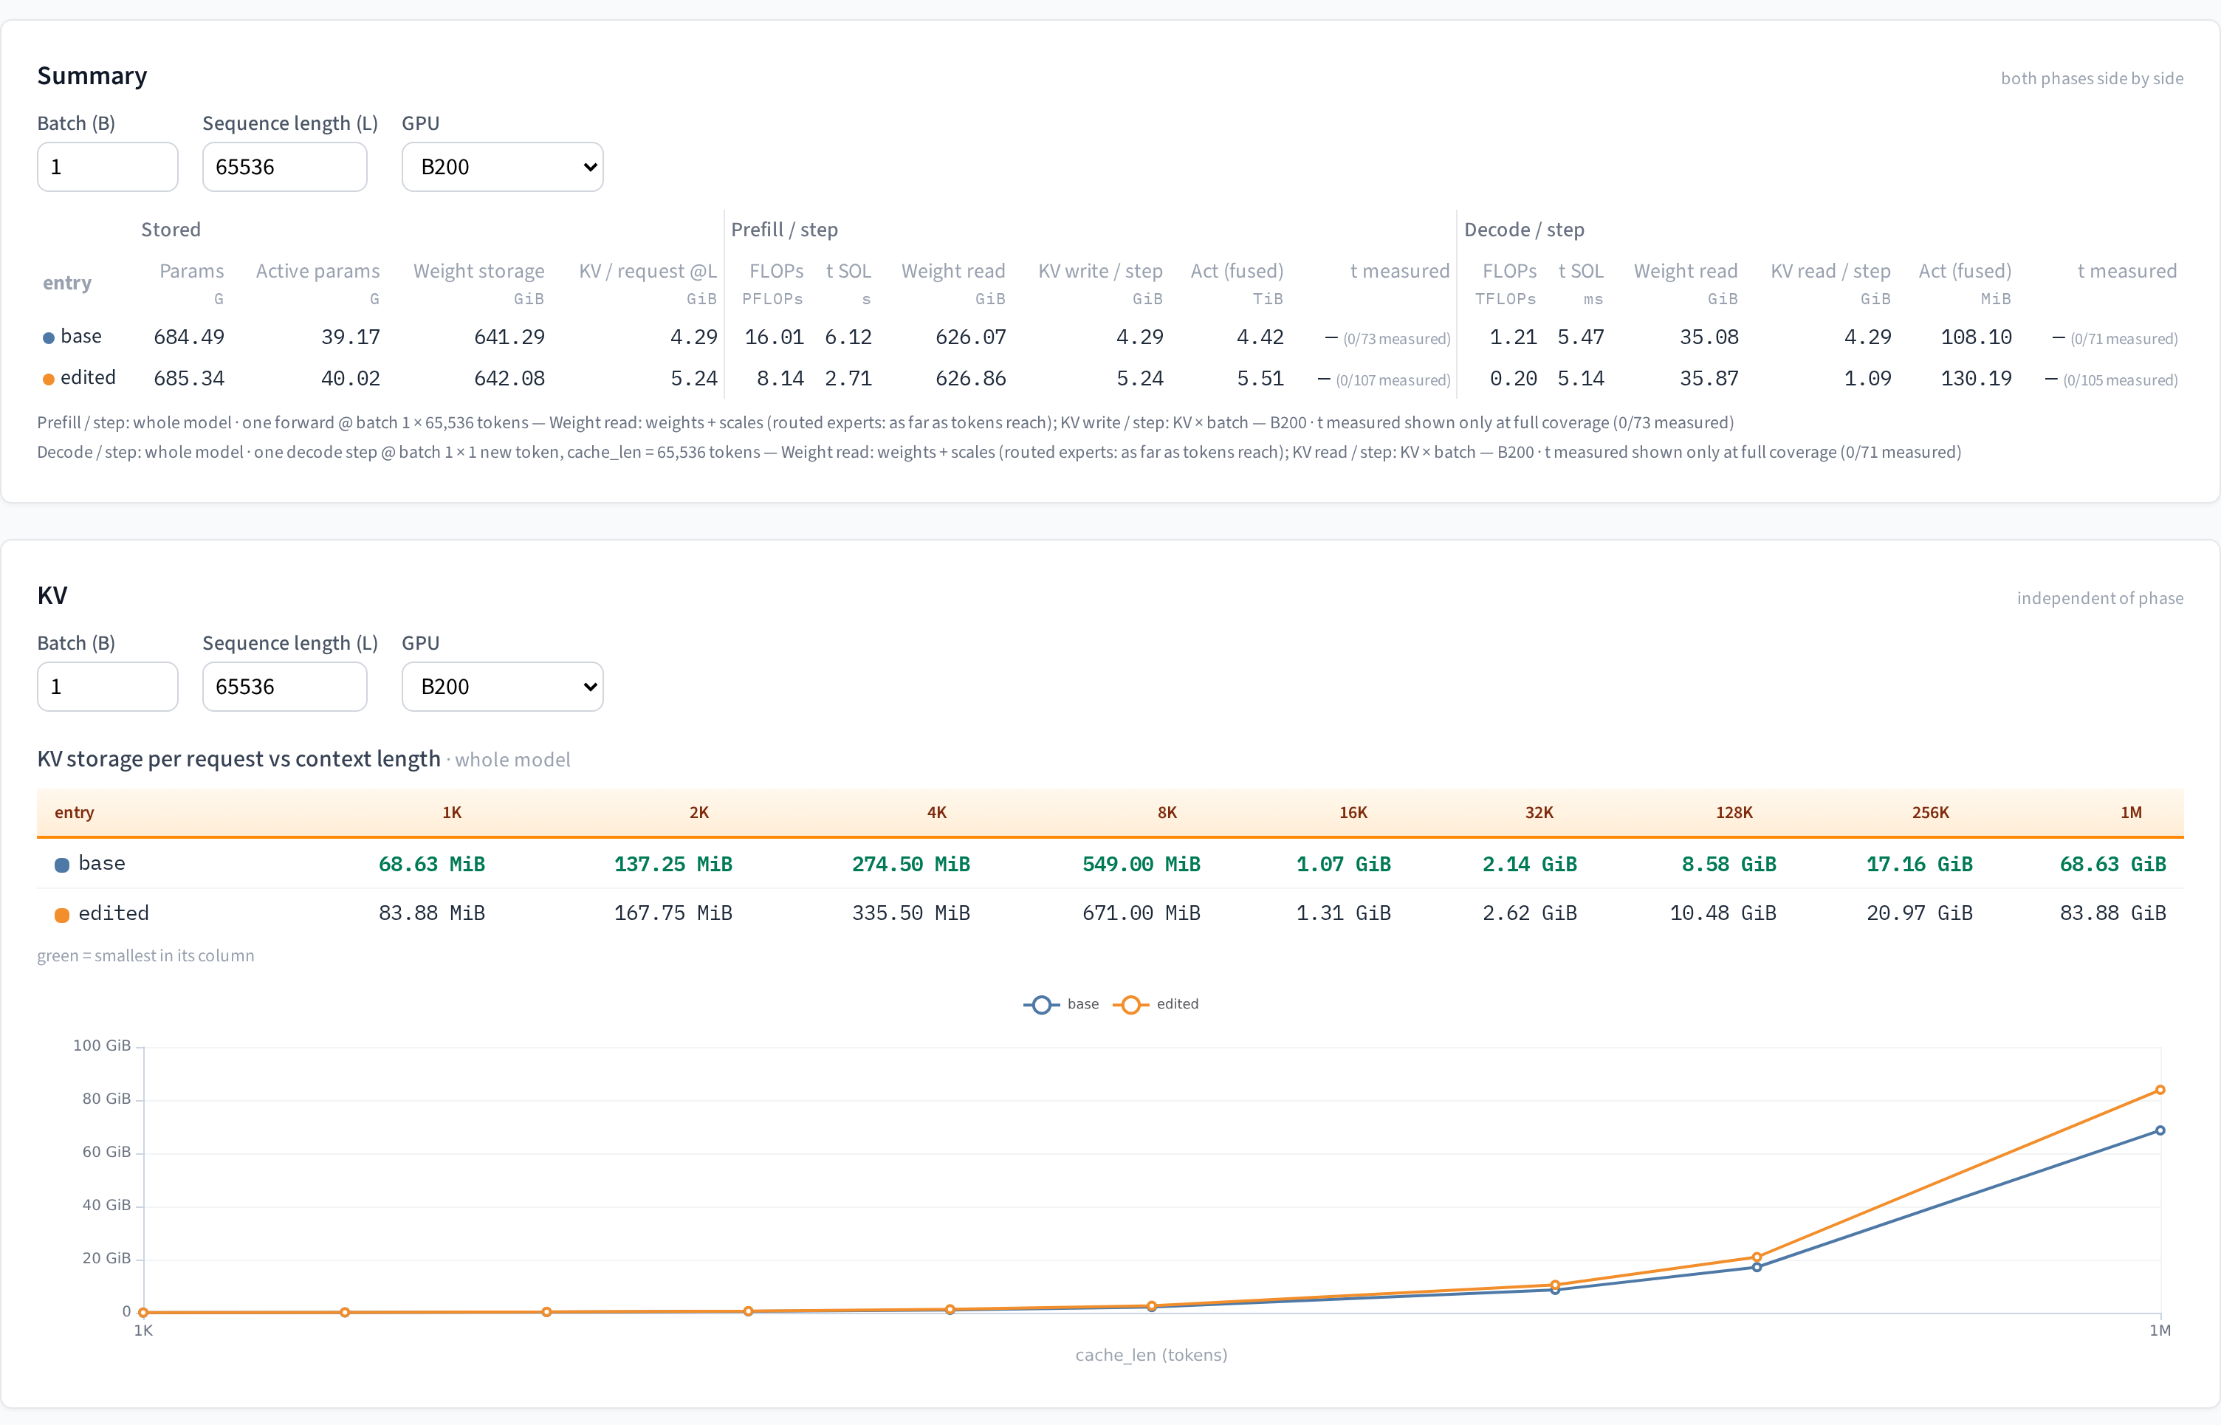This screenshot has height=1425, width=2221.
Task: Click the base prefill FLOPs value 16.01
Action: (x=775, y=337)
